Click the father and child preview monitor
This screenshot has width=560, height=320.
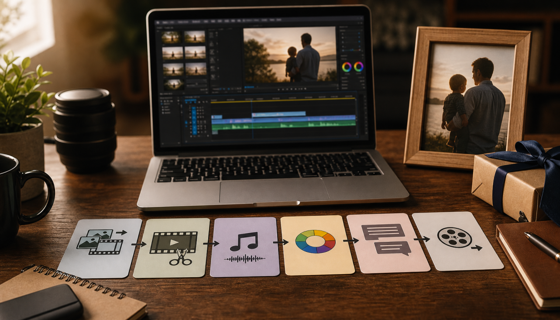click(x=290, y=54)
